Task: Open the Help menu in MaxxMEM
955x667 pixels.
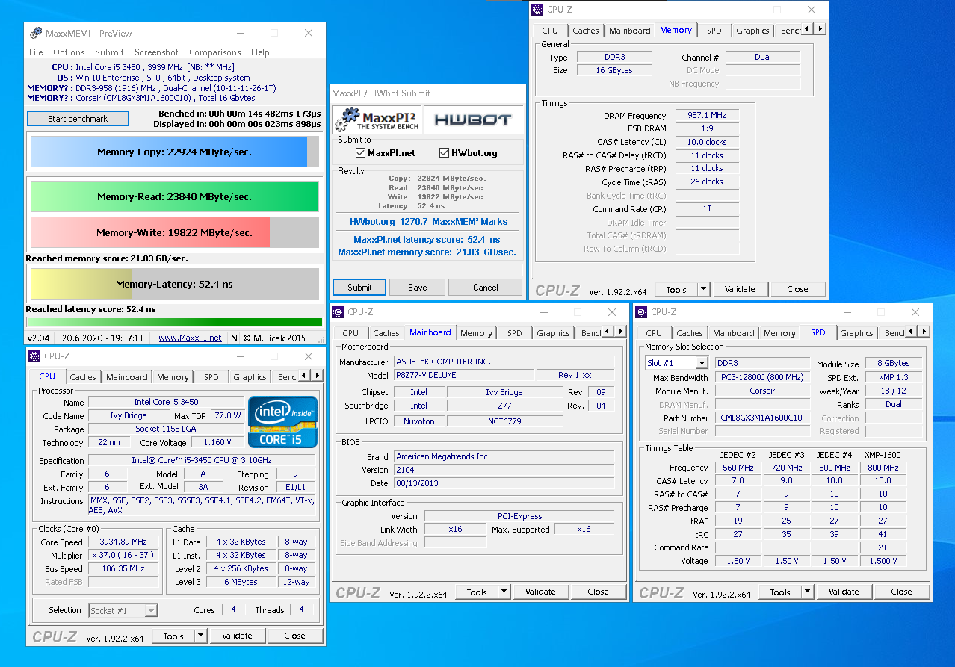Action: tap(260, 52)
